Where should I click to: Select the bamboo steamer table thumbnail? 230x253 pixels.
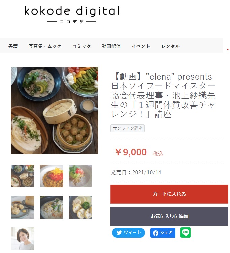pyautogui.click(x=22, y=176)
